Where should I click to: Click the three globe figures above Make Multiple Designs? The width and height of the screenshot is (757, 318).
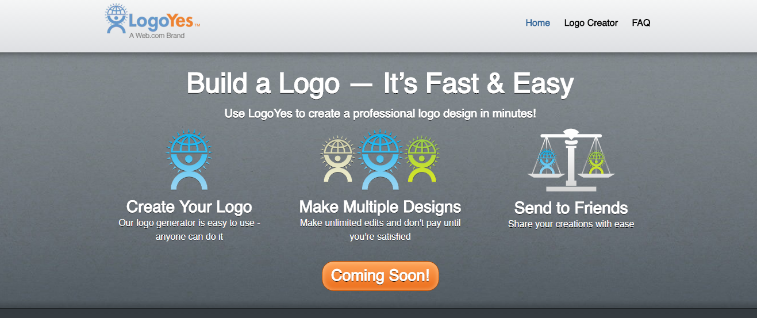point(380,160)
